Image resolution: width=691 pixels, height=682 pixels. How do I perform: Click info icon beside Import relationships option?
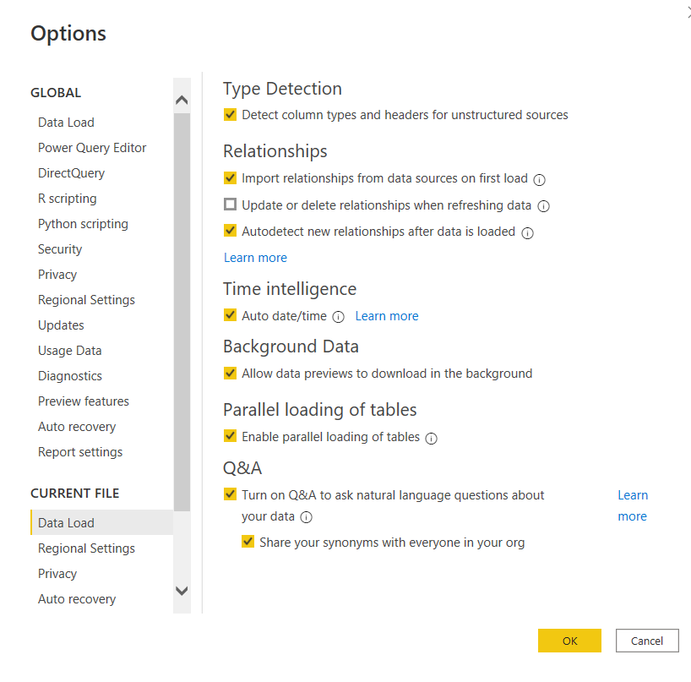point(539,180)
